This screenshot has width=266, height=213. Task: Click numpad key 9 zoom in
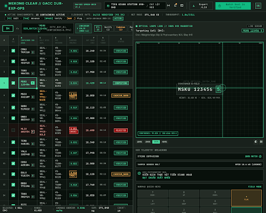215,194
